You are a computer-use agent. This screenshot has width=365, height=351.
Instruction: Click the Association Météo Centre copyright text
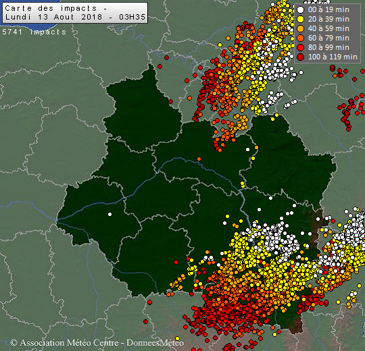(x=64, y=343)
